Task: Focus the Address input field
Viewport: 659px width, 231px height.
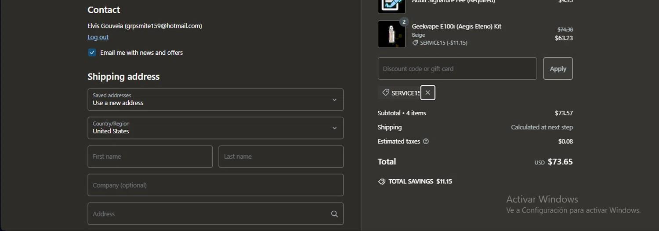Action: [215, 214]
